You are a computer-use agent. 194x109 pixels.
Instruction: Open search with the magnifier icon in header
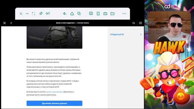point(134,23)
